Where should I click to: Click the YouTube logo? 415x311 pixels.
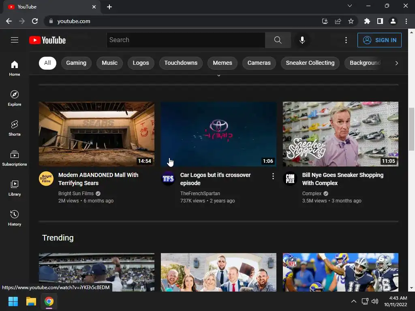pyautogui.click(x=47, y=40)
